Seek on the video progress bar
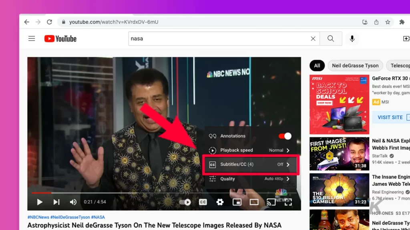 164,193
